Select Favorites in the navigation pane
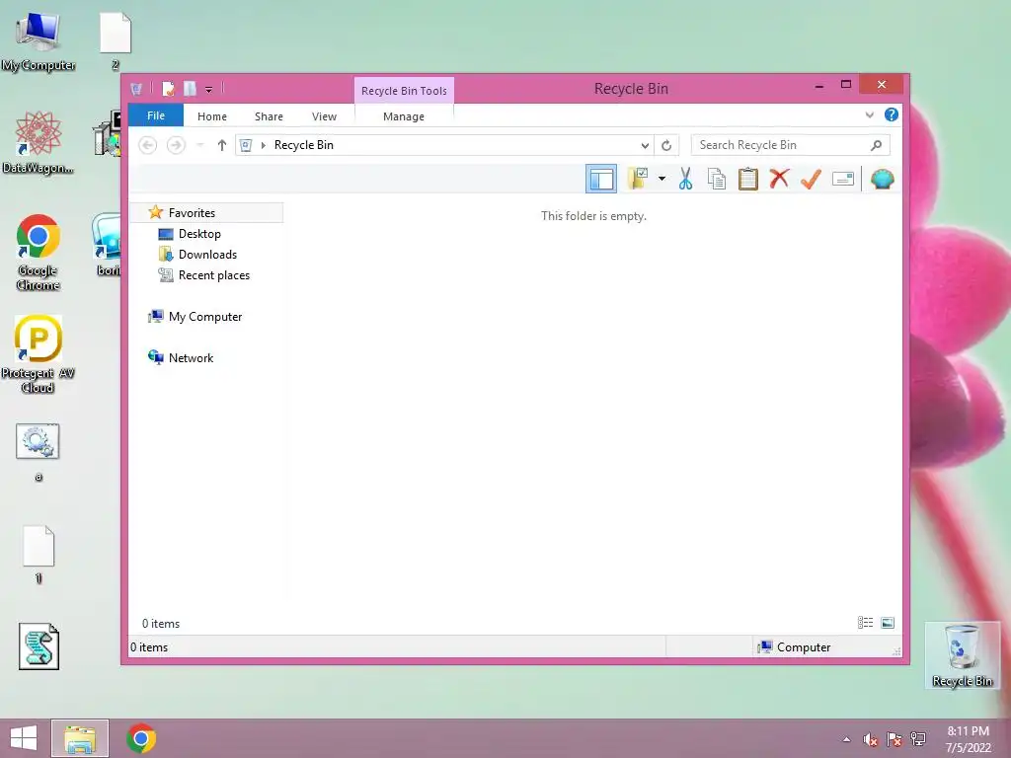 (207, 213)
